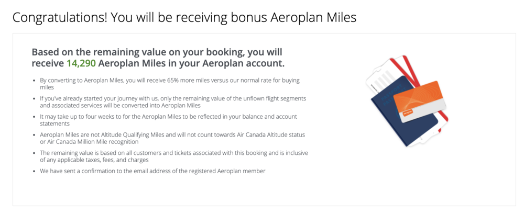The image size is (524, 214).
Task: Click the bullet dot before 'We have sent a confirmation'
Action: (34, 171)
